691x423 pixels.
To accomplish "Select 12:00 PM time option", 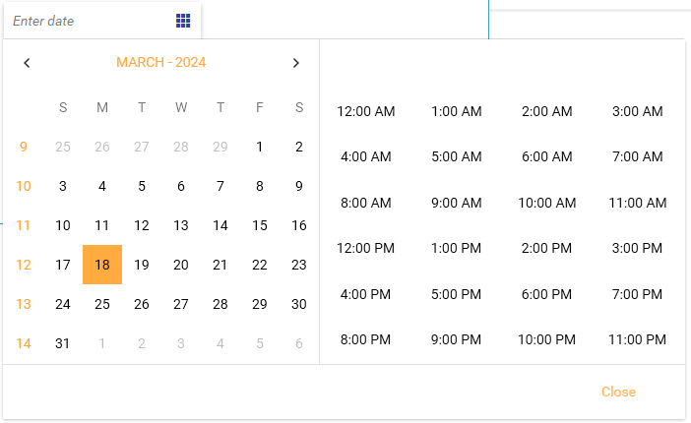I will (x=366, y=248).
